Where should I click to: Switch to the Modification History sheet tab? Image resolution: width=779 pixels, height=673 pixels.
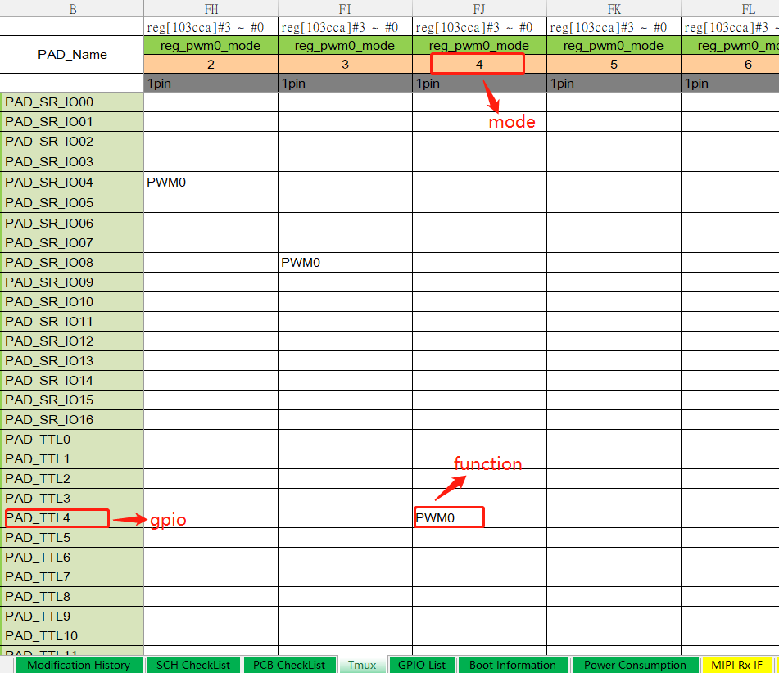click(x=79, y=665)
